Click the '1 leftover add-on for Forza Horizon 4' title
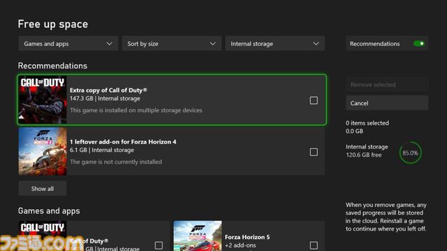The image size is (447, 251). [123, 142]
